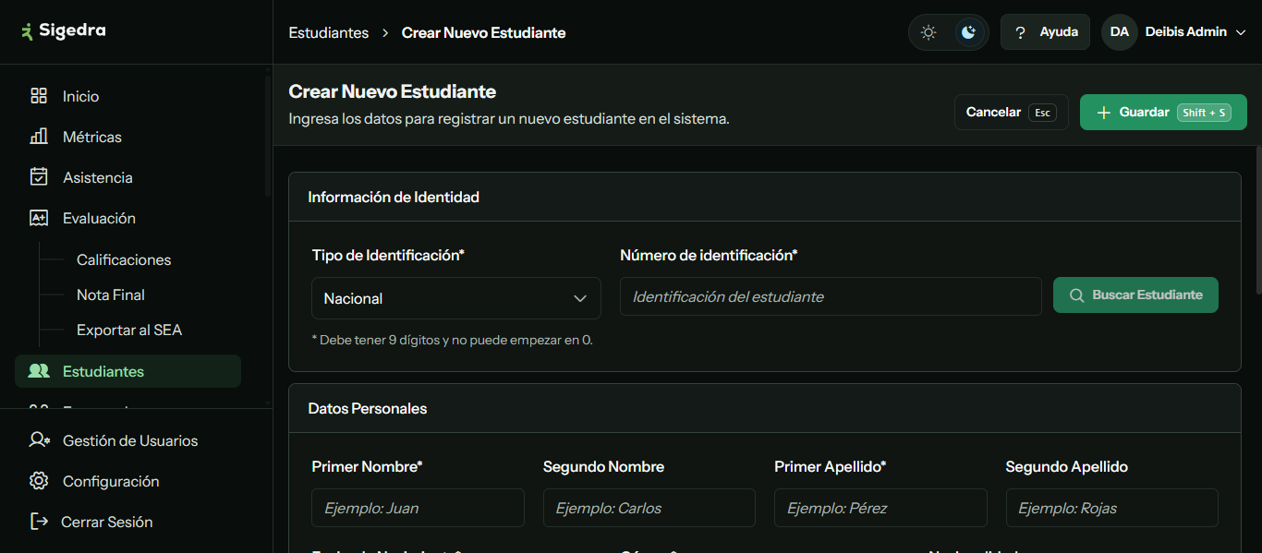Click the Crear Nuevo Estudiante breadcrumb text
Screen dimensions: 1262x553
(x=483, y=32)
